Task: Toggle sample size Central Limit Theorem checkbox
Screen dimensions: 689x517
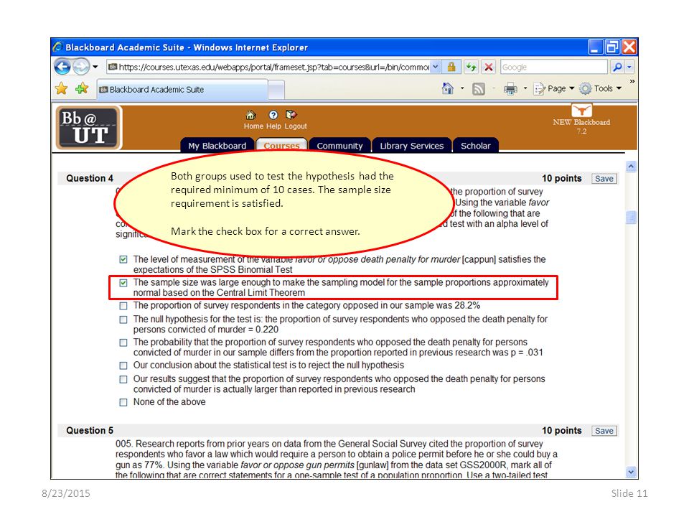Action: (123, 283)
